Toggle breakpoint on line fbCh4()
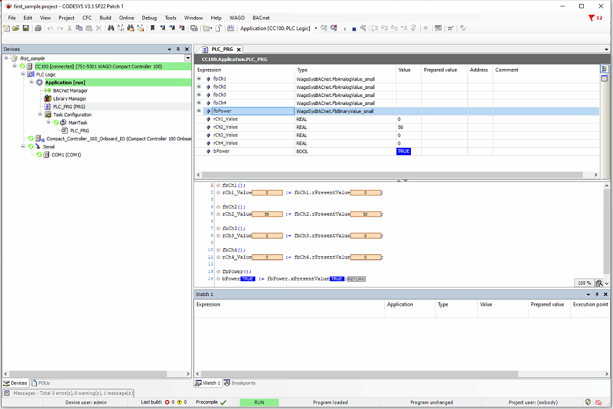The height and width of the screenshot is (409, 613). (218, 250)
